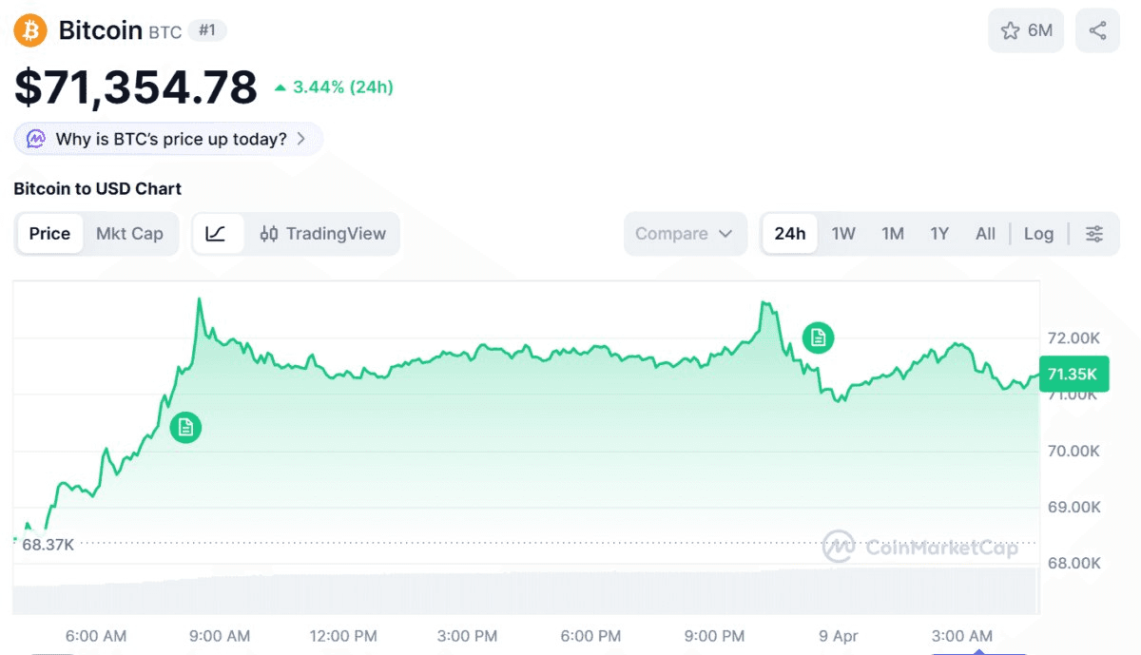Open news marker near 9 Apr
1141x655 pixels.
pyautogui.click(x=818, y=337)
